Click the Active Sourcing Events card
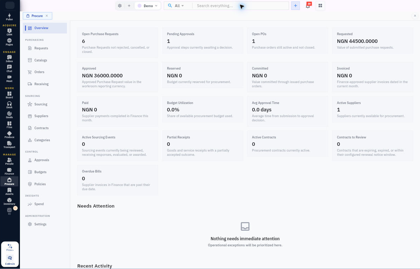 pos(117,146)
